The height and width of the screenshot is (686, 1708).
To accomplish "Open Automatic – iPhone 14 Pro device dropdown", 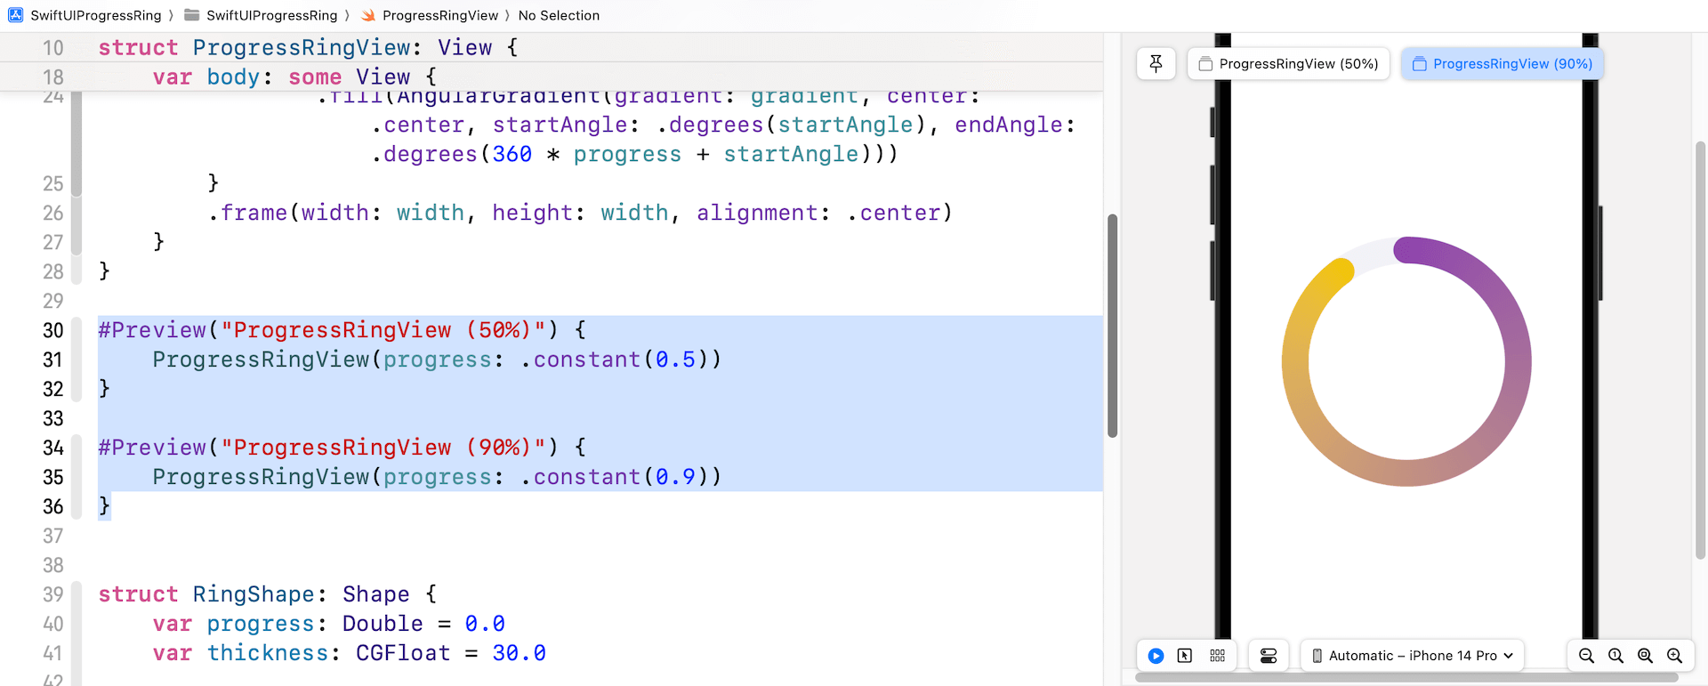I will pos(1413,656).
